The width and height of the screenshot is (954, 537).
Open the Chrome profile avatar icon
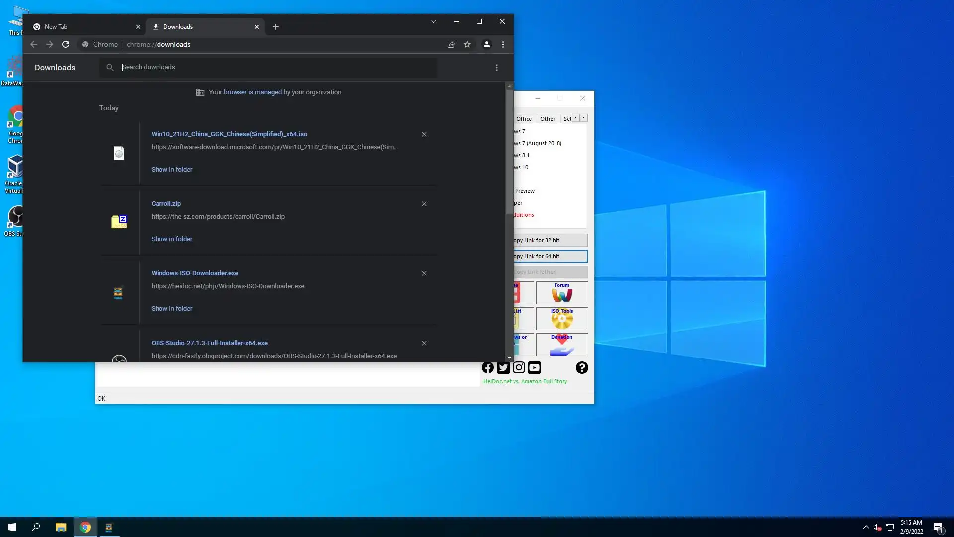click(487, 44)
